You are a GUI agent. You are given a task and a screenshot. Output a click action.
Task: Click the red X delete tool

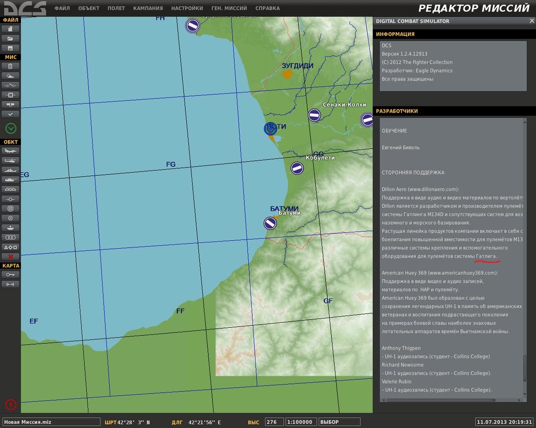(10, 257)
